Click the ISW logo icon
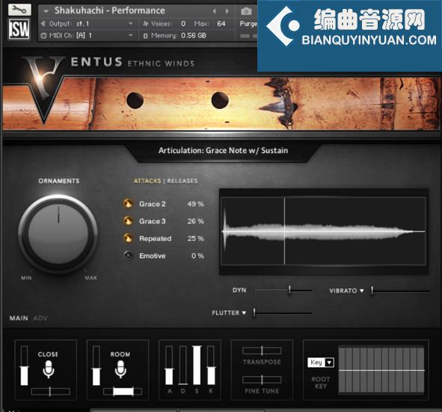 (x=19, y=29)
